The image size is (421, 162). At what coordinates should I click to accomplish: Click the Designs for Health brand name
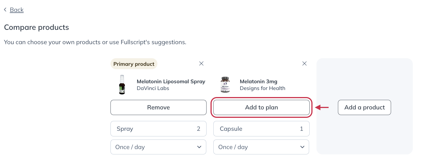(x=262, y=88)
